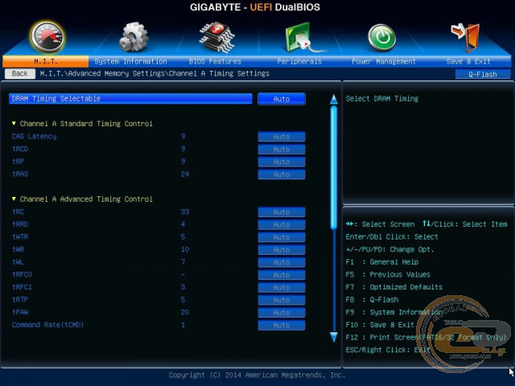Switch to the M.I.T. tab
Image resolution: width=515 pixels, height=386 pixels.
45,61
